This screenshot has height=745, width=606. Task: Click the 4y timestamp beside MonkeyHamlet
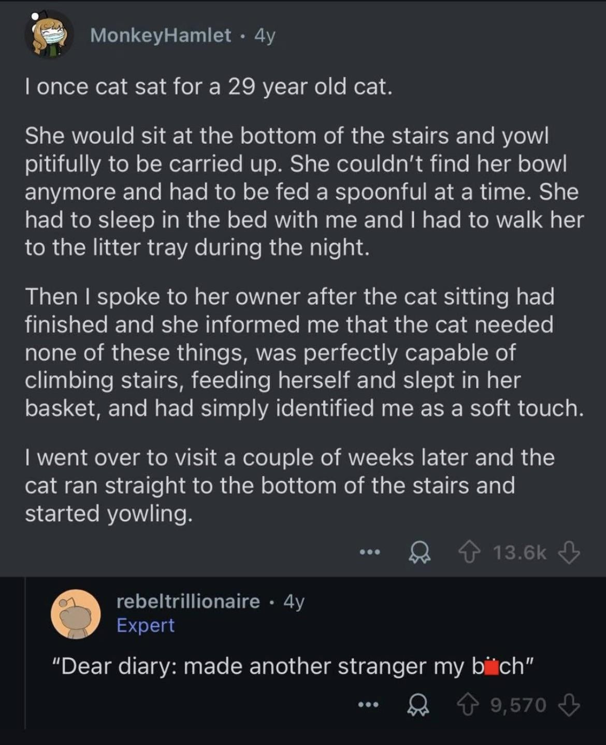[x=265, y=35]
